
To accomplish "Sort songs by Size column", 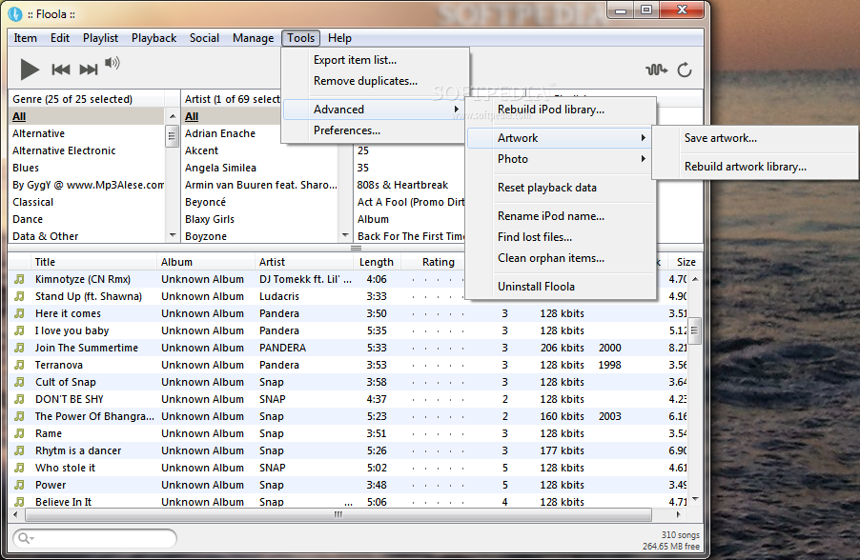I will coord(686,262).
